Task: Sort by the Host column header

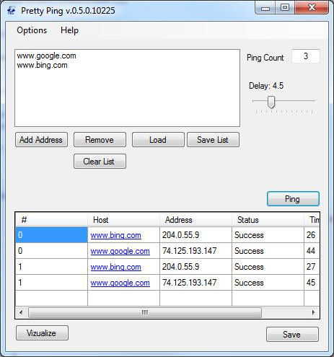Action: point(123,220)
